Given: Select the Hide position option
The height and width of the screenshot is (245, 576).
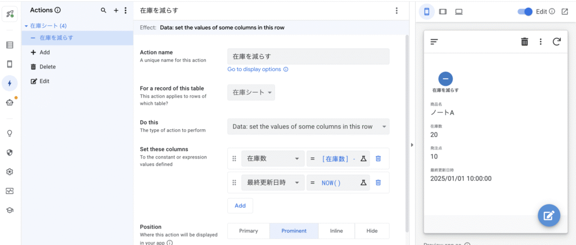Looking at the screenshot, I should (372, 231).
